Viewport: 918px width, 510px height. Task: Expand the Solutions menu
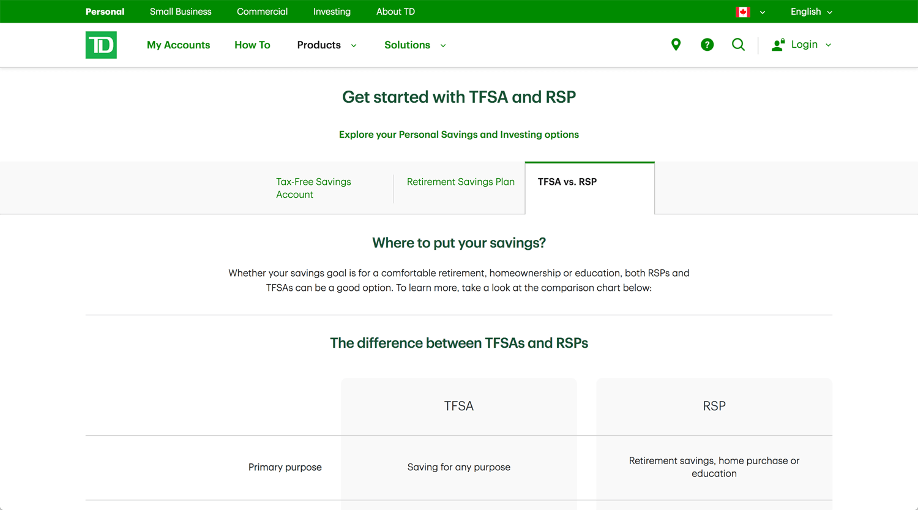[415, 45]
